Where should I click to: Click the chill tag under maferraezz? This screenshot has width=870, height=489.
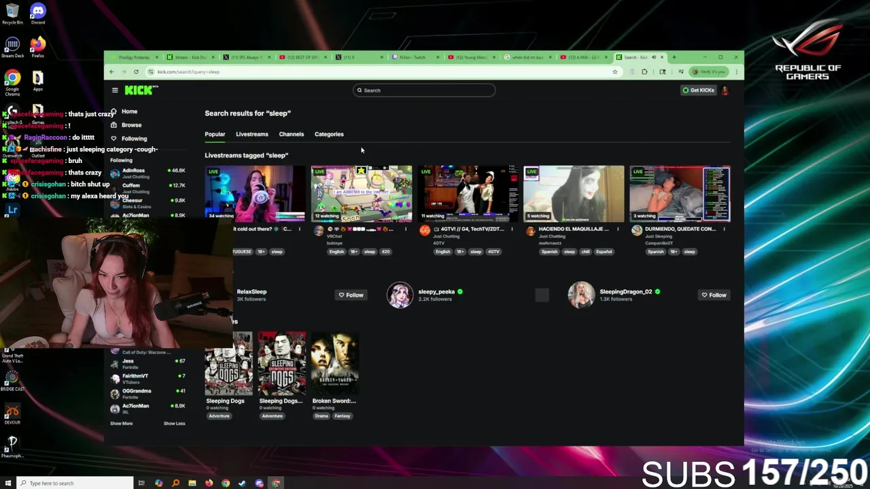pos(586,252)
